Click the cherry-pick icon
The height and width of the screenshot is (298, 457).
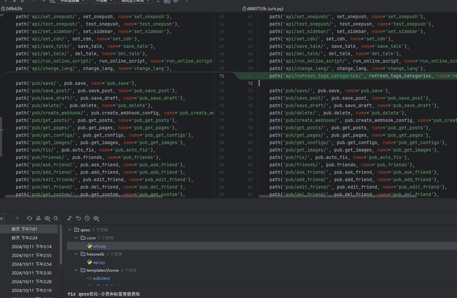38,218
